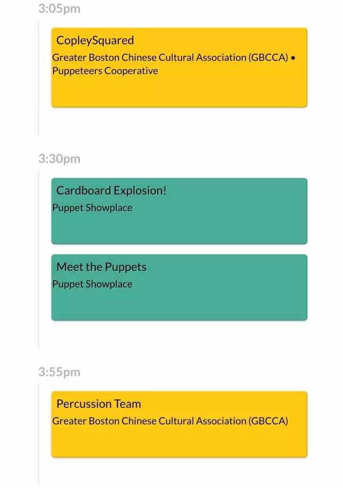Click the 3:55pm time heading
The width and height of the screenshot is (343, 488).
(59, 372)
